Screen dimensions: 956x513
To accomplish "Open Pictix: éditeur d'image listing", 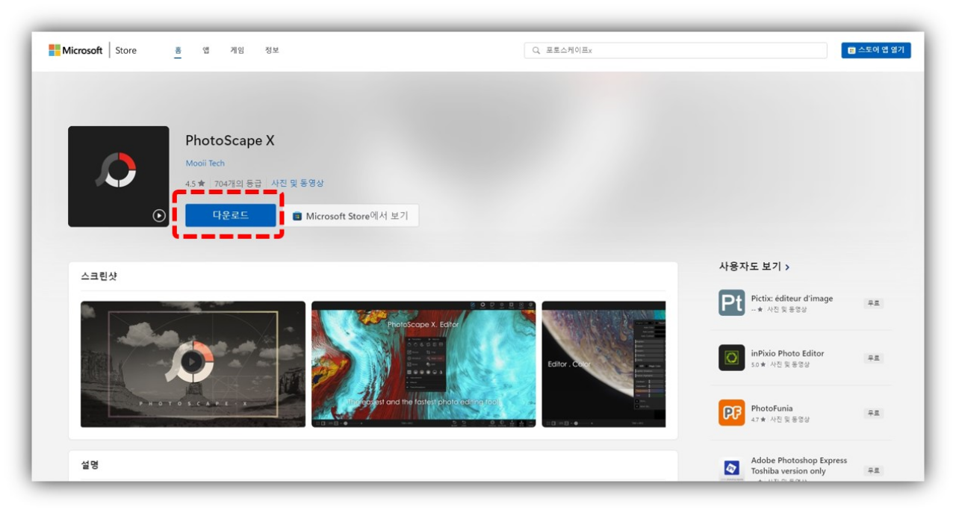I will pyautogui.click(x=792, y=298).
